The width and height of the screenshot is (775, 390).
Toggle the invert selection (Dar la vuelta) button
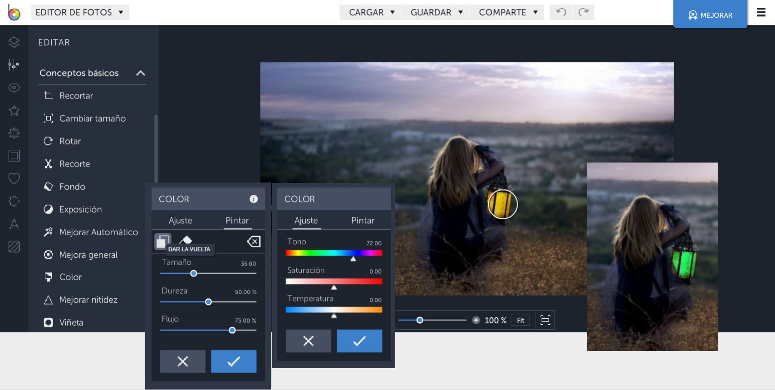pyautogui.click(x=162, y=241)
